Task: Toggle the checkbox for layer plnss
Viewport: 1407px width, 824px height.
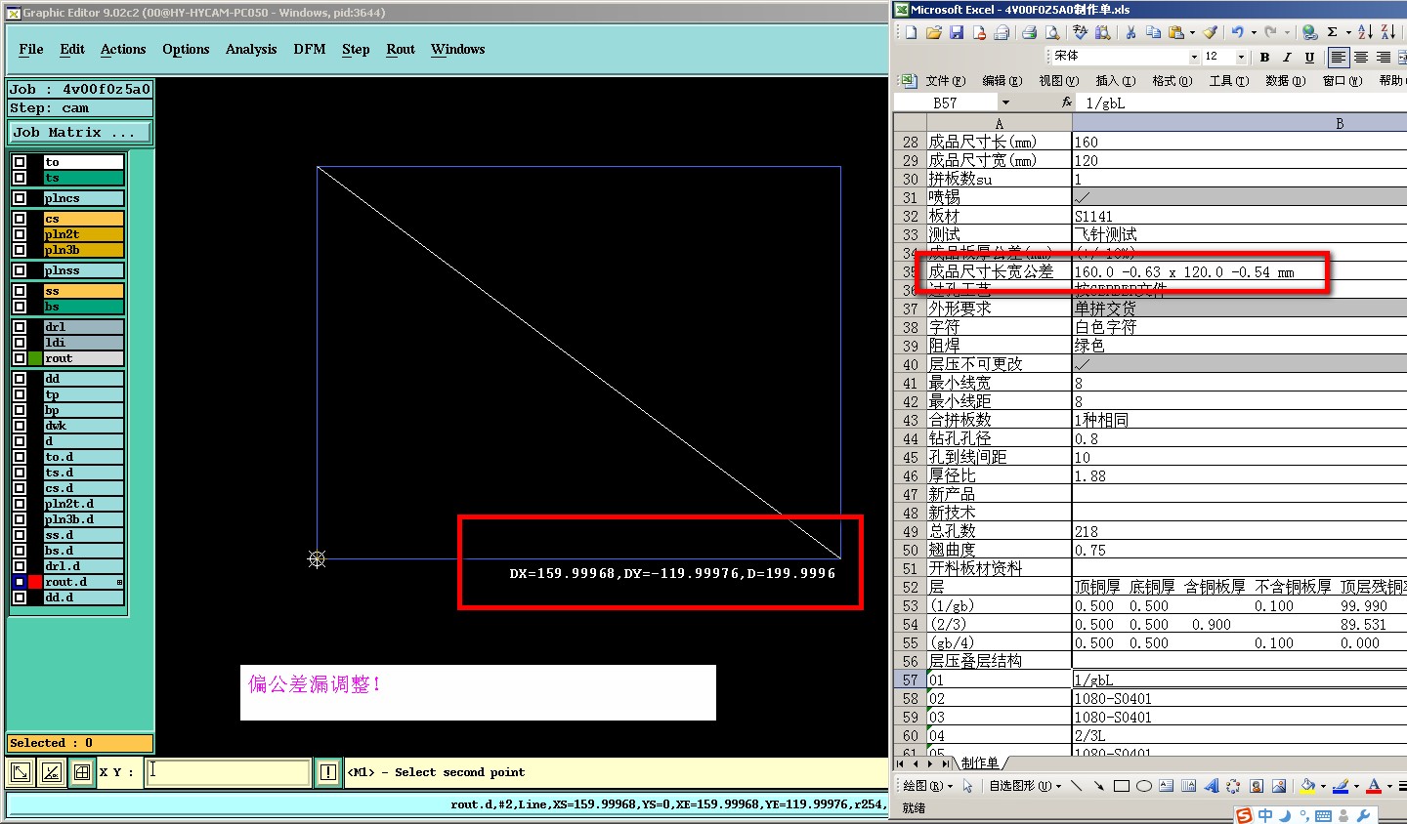Action: (20, 270)
